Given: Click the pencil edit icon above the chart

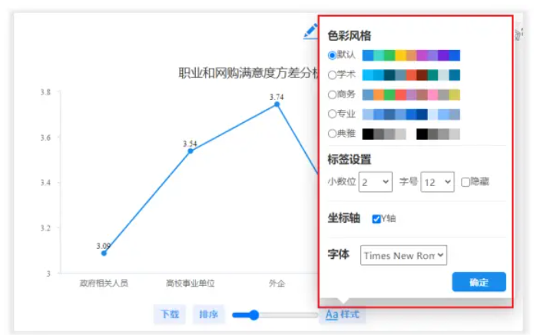Looking at the screenshot, I should tap(310, 31).
